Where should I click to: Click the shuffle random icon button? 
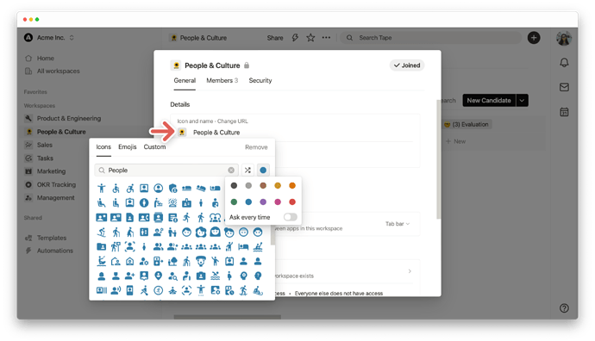click(247, 170)
